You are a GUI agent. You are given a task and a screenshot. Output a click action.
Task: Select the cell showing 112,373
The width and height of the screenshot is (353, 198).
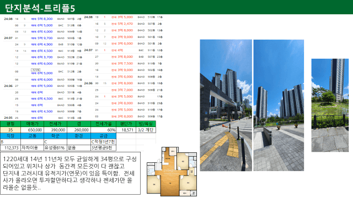coord(10,148)
